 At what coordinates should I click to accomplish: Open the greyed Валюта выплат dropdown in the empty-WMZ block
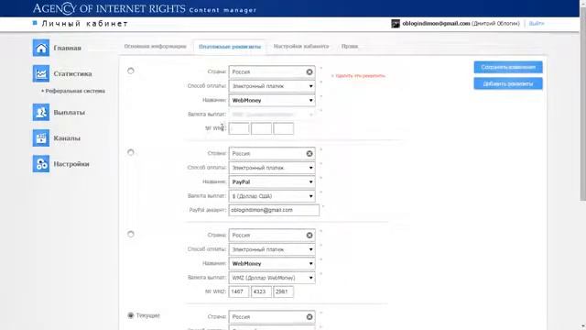(272, 115)
